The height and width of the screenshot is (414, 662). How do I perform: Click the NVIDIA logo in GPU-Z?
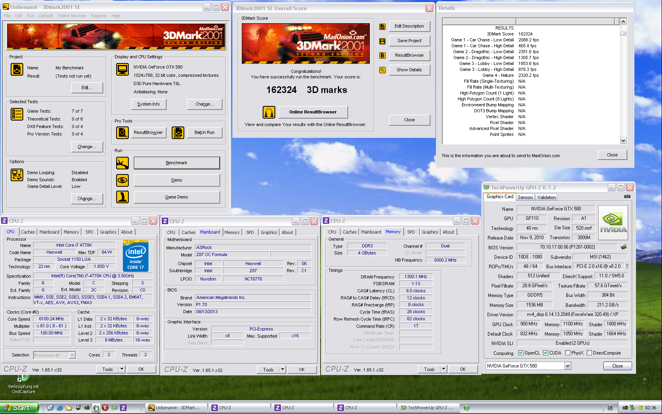click(613, 223)
